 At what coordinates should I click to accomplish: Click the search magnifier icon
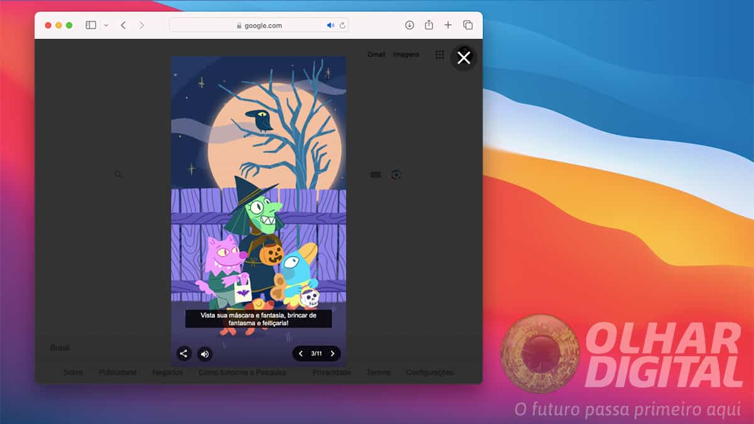click(x=118, y=175)
